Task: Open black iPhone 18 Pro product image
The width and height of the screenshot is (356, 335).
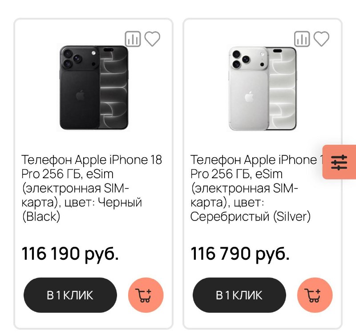Action: click(x=94, y=88)
